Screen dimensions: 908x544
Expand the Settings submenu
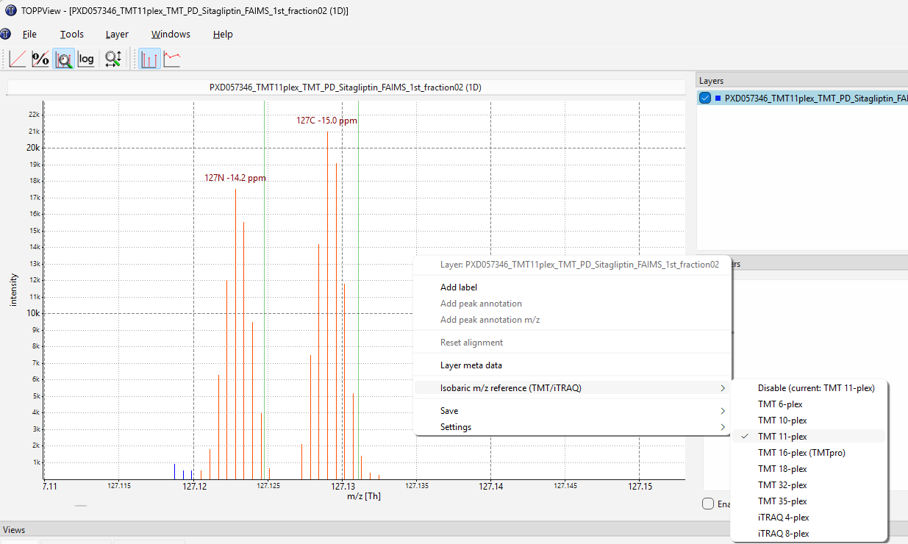click(573, 427)
